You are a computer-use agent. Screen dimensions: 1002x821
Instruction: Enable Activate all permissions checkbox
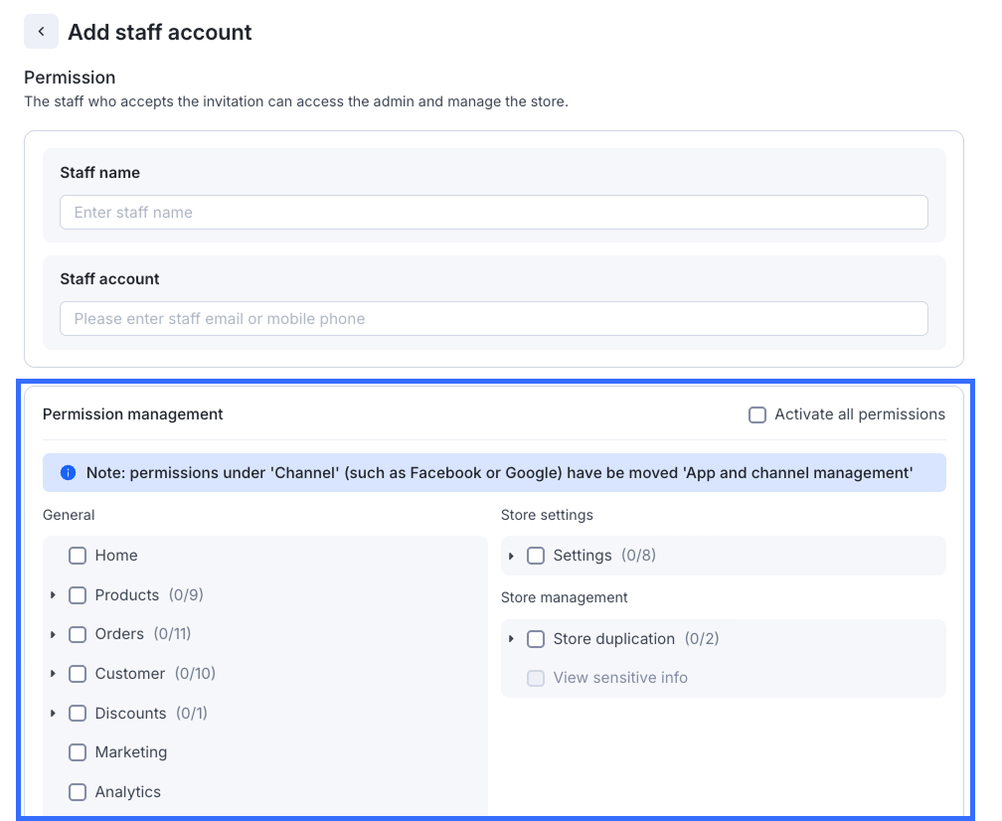757,414
